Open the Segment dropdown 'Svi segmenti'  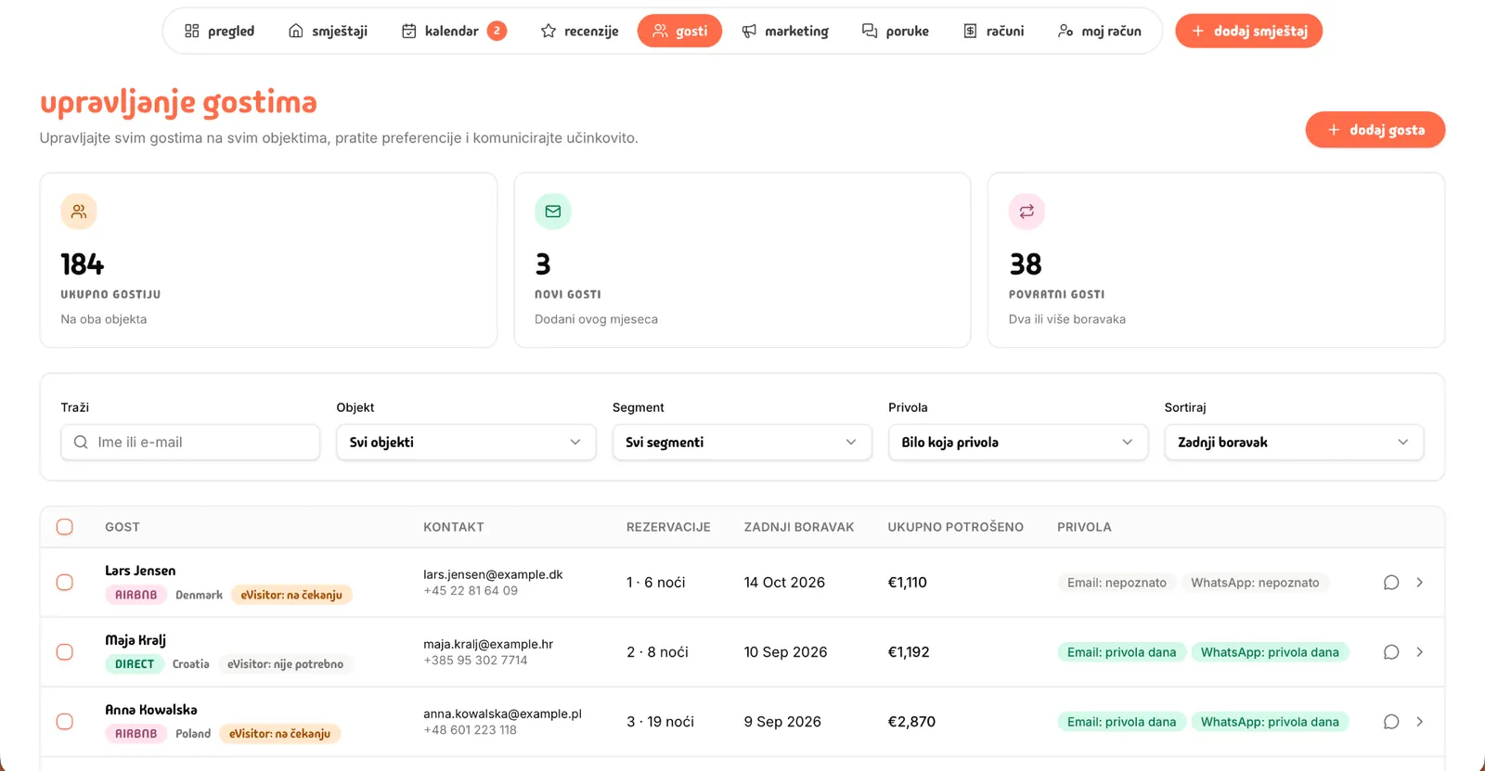tap(742, 443)
